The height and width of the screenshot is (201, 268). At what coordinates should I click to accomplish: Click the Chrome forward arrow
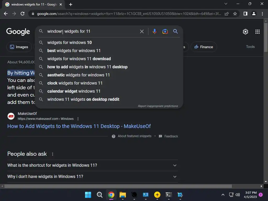14,14
